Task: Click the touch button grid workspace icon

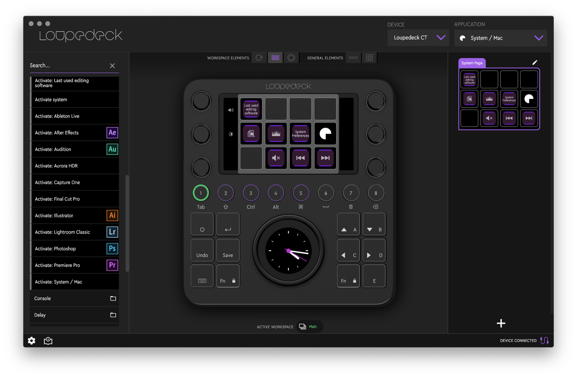Action: pyautogui.click(x=275, y=58)
